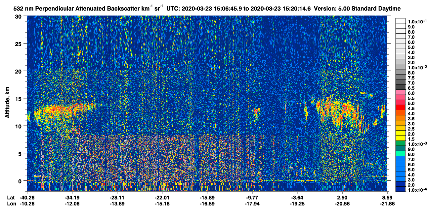Click latitude value -40.26

[x=27, y=198]
